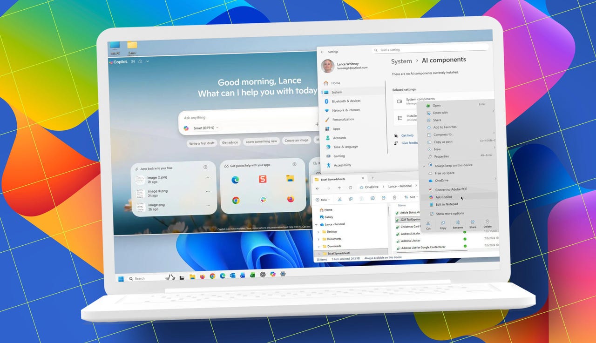This screenshot has height=343, width=596.
Task: Choose Ask Copilot from the context menu
Action: (444, 197)
